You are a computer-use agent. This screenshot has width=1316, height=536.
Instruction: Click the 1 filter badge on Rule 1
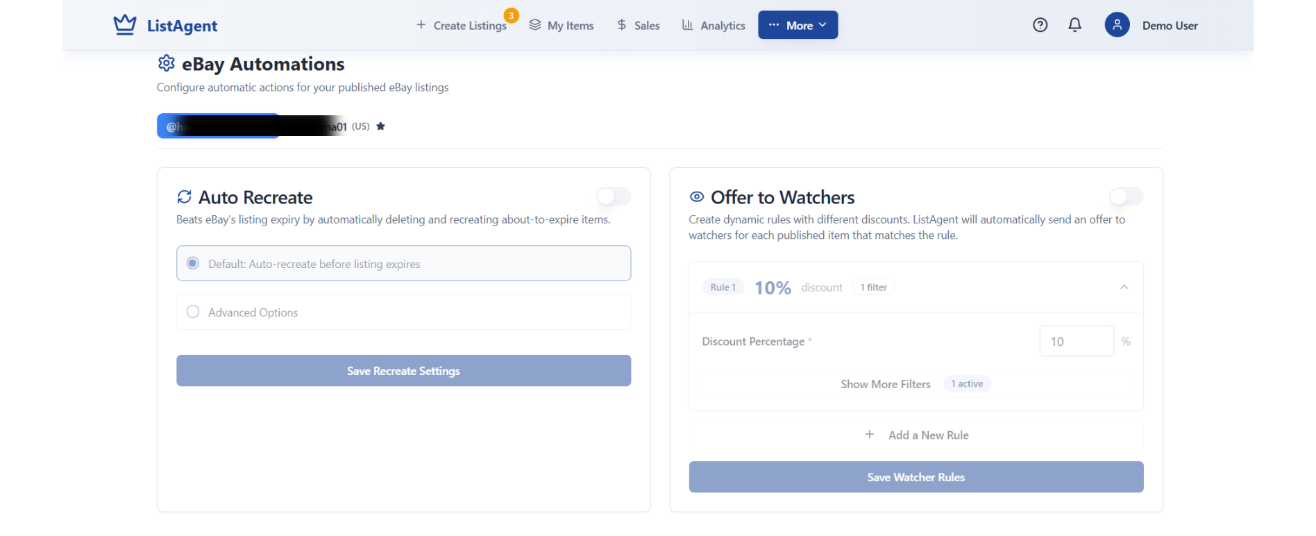873,287
